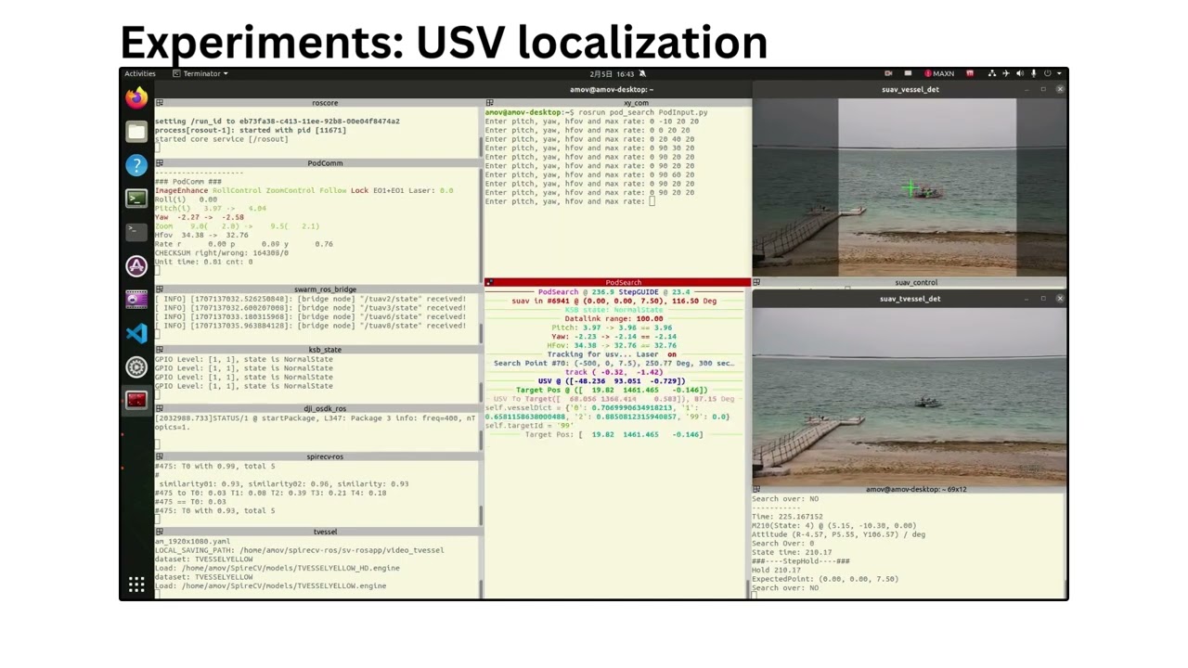
Task: Open the purple video app dock icon
Action: point(136,300)
